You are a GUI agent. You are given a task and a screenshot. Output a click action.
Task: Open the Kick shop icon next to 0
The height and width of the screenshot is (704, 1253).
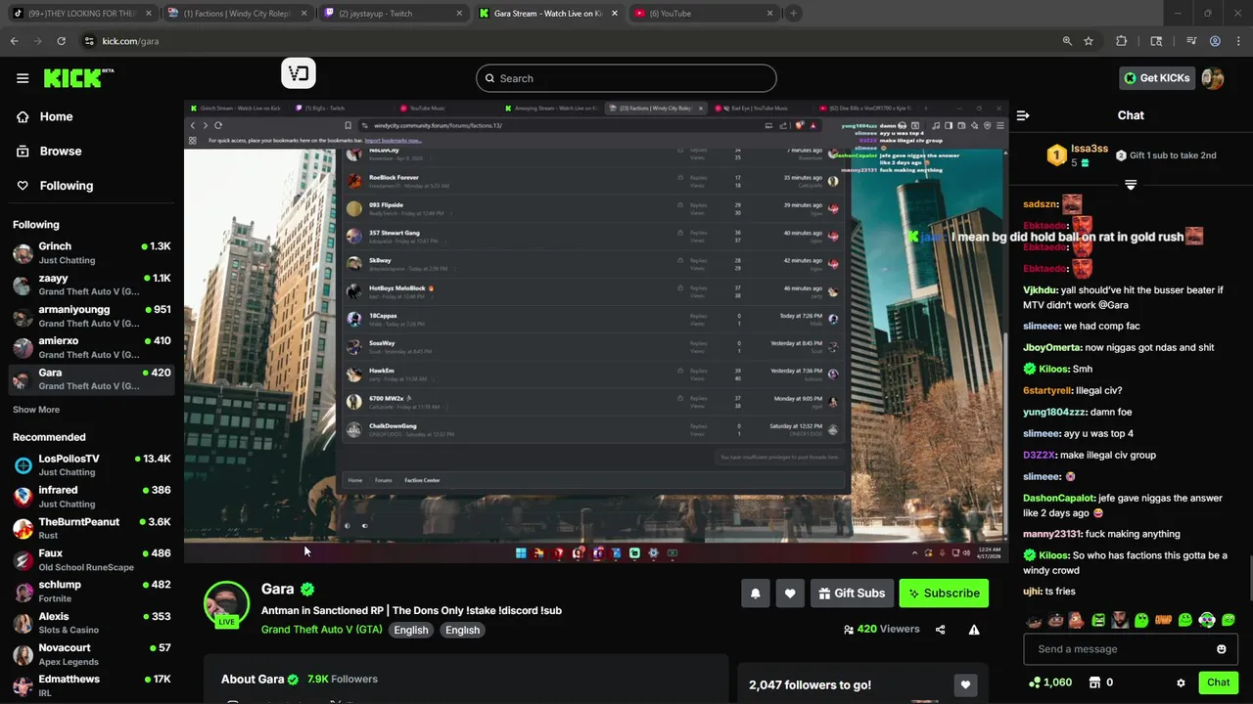[x=1095, y=682]
